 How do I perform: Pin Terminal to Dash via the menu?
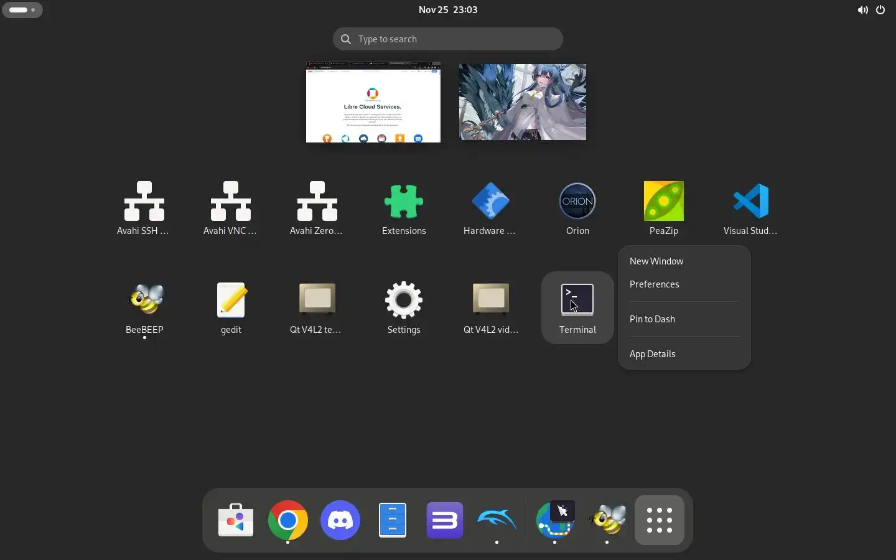pos(685,320)
